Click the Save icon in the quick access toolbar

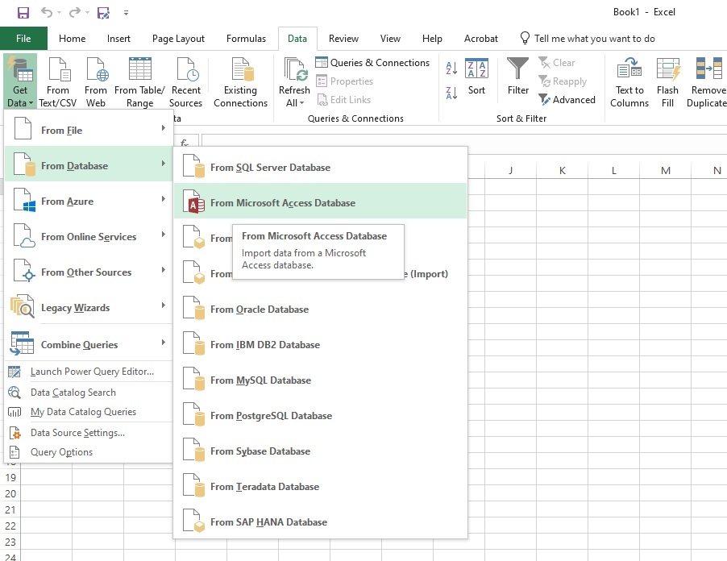point(23,13)
